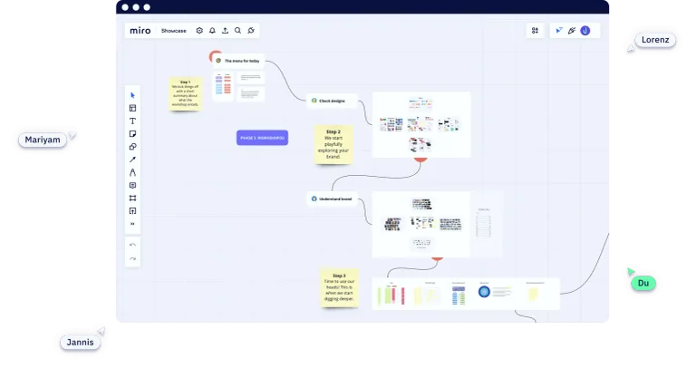The height and width of the screenshot is (368, 696).
Task: Expand more tools with double chevron
Action: pos(132,224)
